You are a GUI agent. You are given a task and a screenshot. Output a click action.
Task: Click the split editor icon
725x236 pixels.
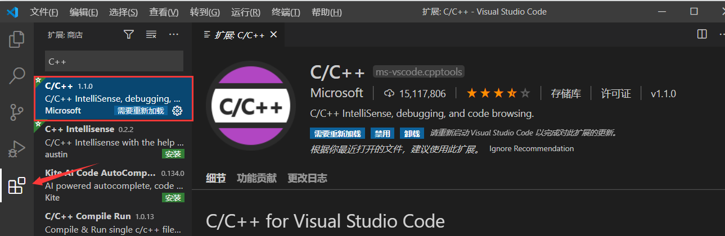[702, 34]
